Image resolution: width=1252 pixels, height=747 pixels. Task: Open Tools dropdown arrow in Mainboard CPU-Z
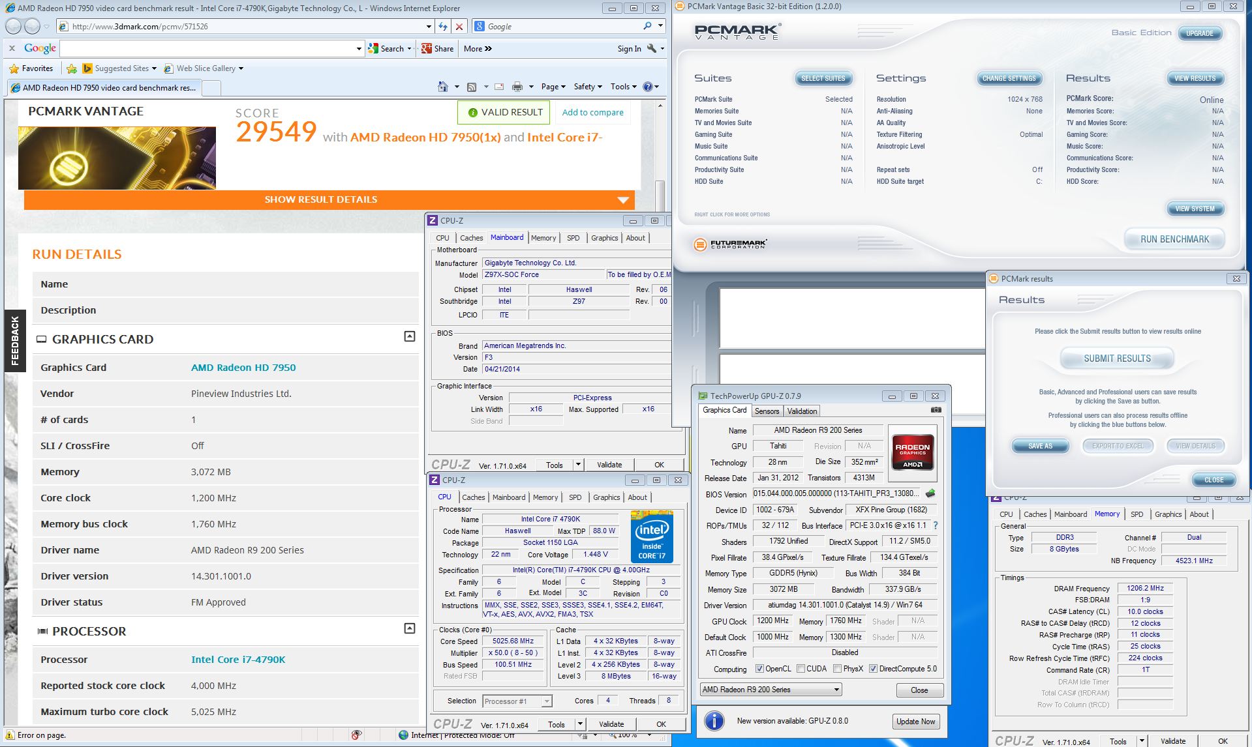pyautogui.click(x=578, y=465)
